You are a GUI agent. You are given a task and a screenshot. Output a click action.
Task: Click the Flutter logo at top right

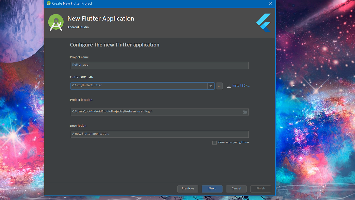[x=263, y=22]
